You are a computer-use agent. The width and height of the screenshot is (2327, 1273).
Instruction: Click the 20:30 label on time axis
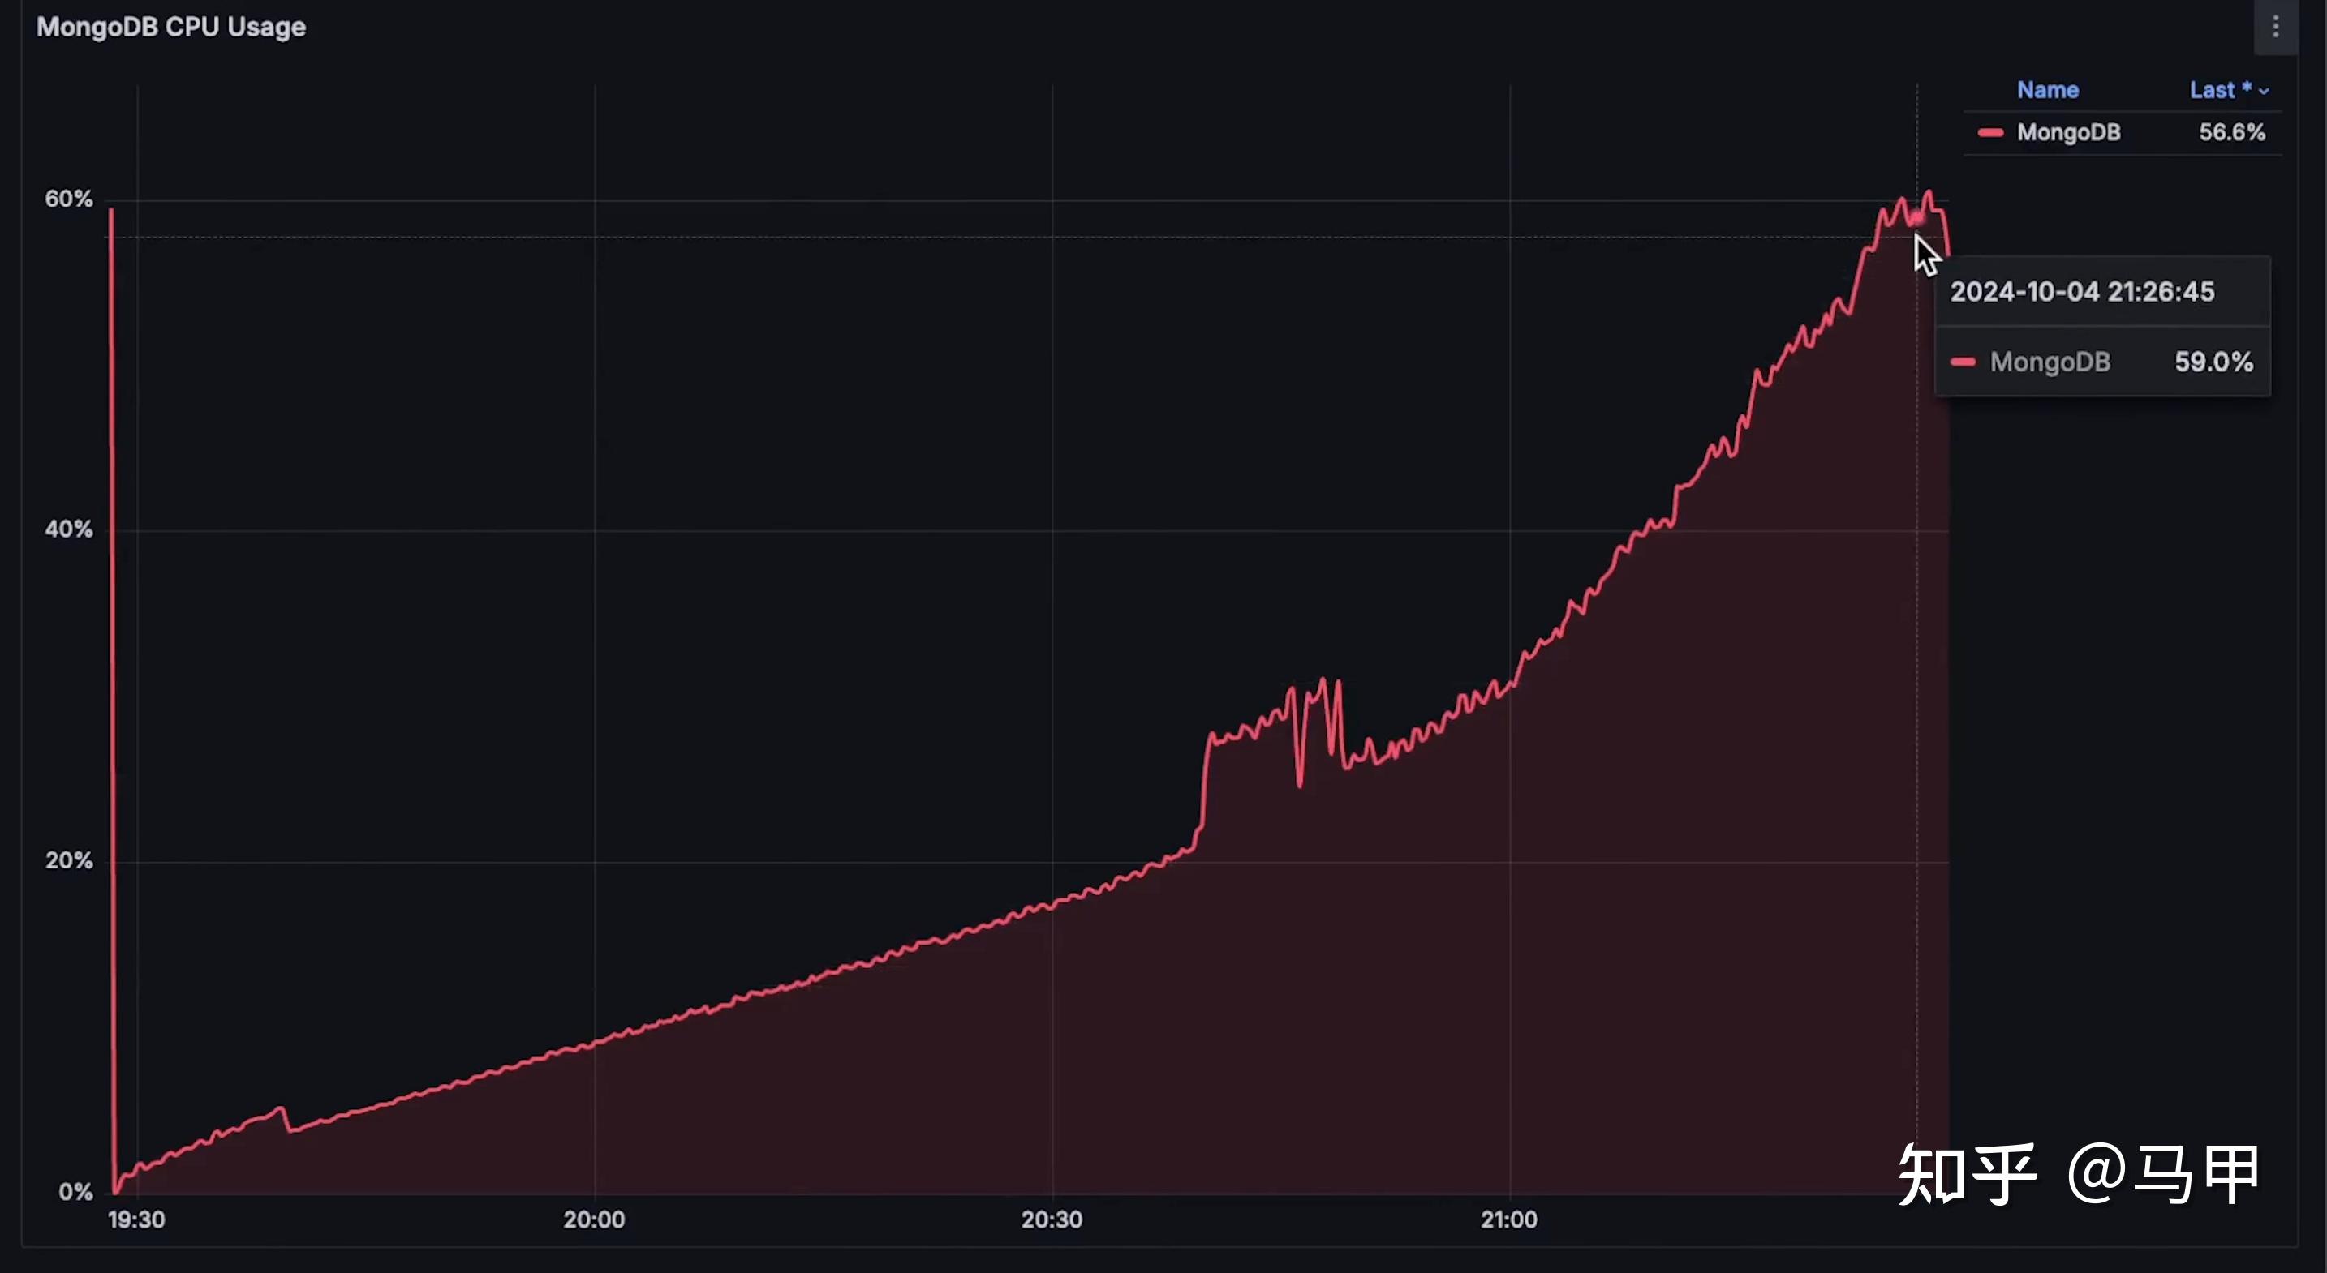[1052, 1219]
